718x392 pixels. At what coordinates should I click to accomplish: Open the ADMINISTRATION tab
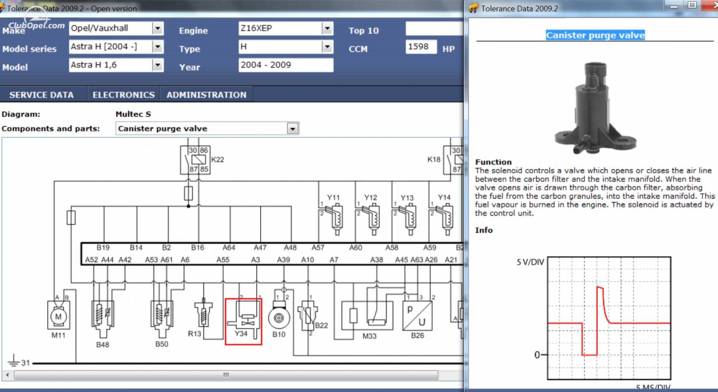[x=206, y=95]
